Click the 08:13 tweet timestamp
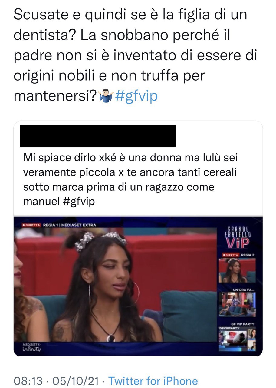276x388 pixels. coord(28,381)
